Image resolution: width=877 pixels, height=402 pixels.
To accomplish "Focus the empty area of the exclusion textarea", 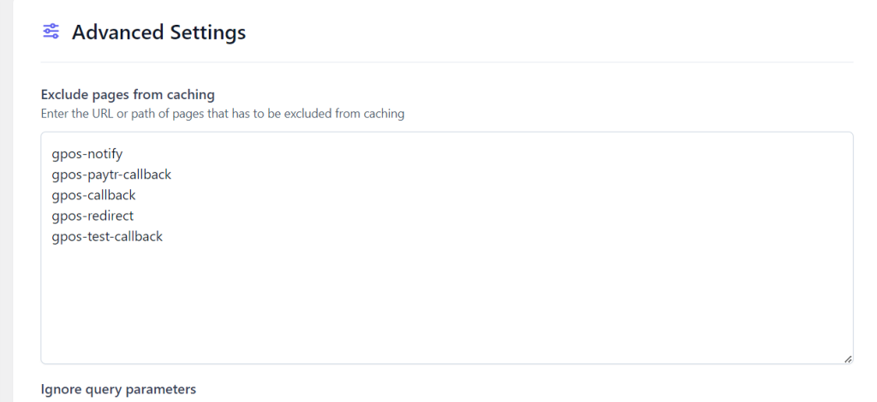I will pos(445,299).
